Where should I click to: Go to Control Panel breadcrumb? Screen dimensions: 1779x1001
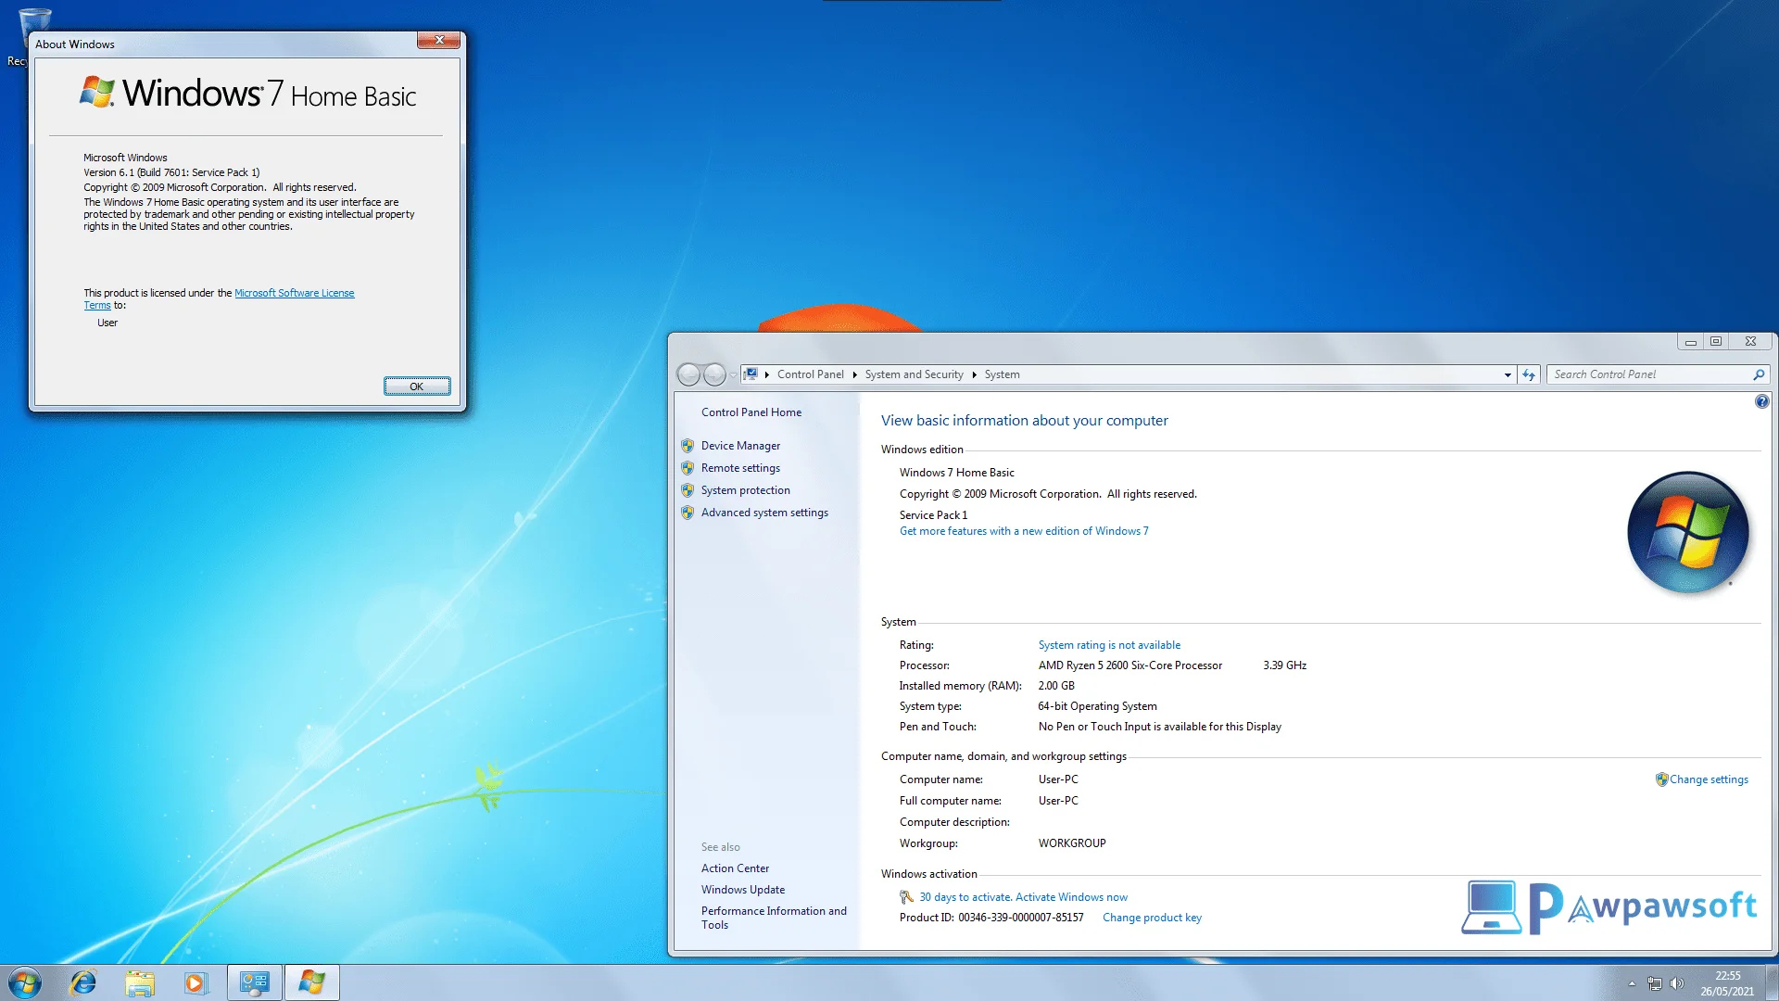810,374
